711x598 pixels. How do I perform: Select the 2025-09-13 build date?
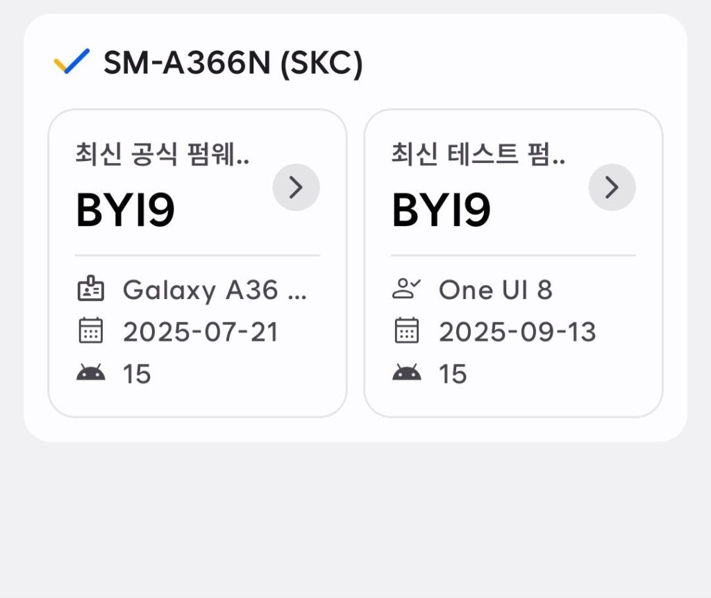pos(517,332)
